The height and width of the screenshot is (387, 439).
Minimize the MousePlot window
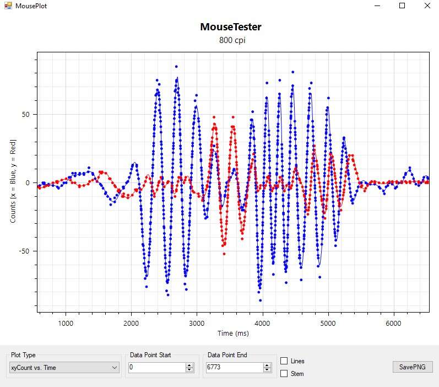click(x=377, y=6)
